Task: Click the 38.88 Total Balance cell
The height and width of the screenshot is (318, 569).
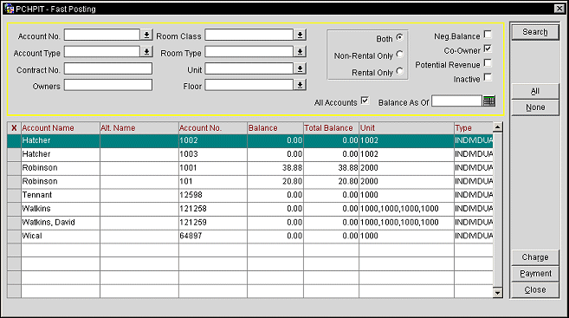Action: point(332,168)
